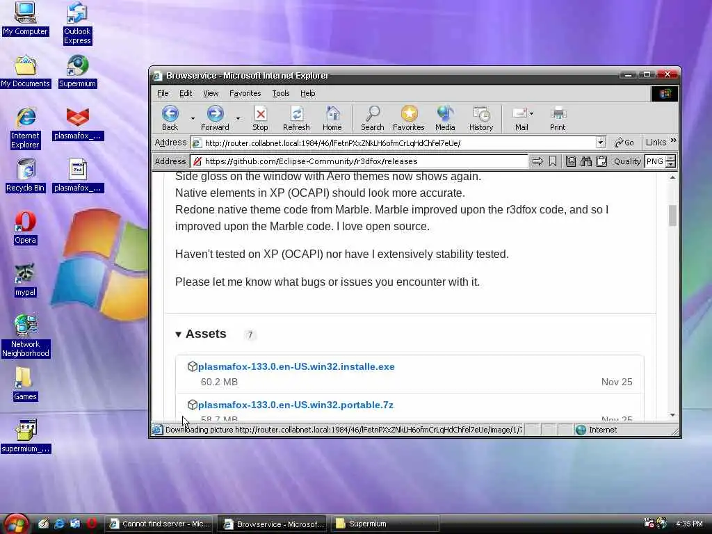Launch Opera from quick launch
Image resolution: width=712 pixels, height=534 pixels.
click(91, 524)
